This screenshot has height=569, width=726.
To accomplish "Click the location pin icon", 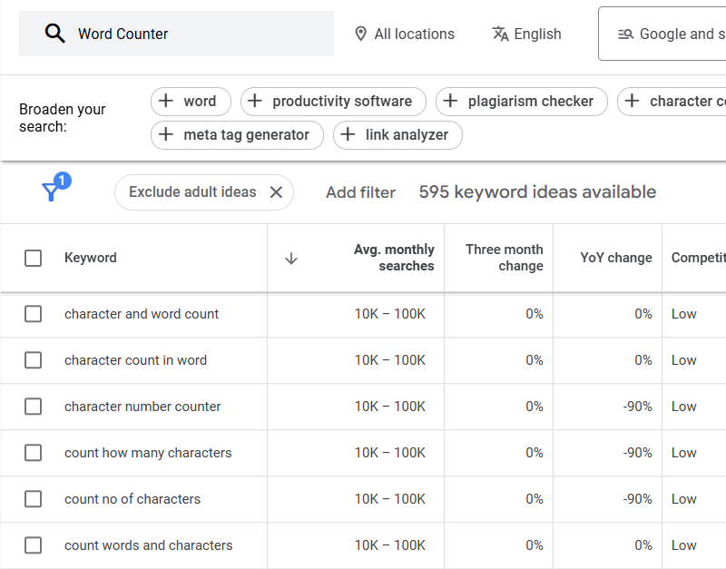I will [x=360, y=34].
